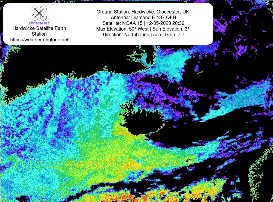Viewport: 273px width, 202px height.
Task: Click the Gain: 7.7 value
Action: pyautogui.click(x=174, y=34)
